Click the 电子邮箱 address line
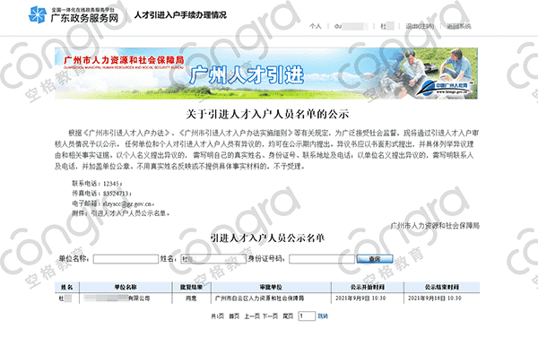Viewport: 538px width, 346px height. pyautogui.click(x=113, y=203)
